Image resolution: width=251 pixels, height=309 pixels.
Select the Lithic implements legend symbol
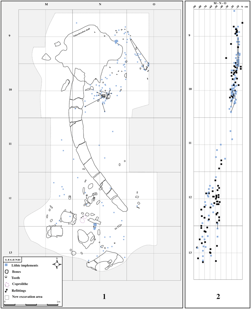(6, 265)
